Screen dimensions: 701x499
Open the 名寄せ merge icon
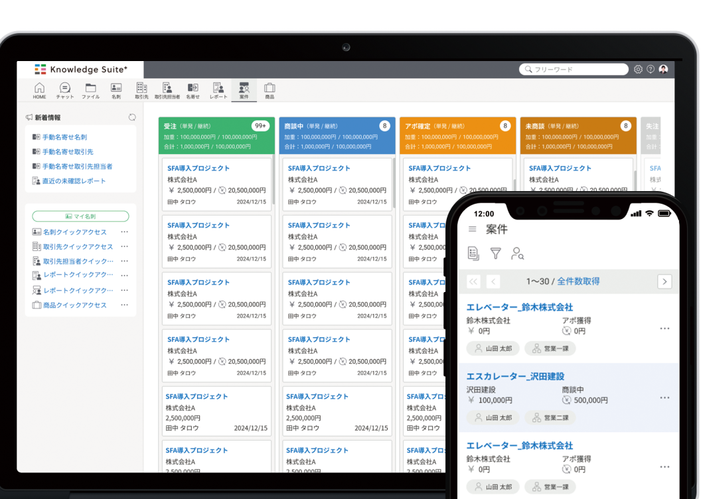point(193,91)
